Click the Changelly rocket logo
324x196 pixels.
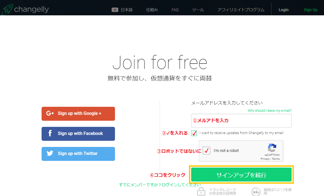pyautogui.click(x=7, y=9)
